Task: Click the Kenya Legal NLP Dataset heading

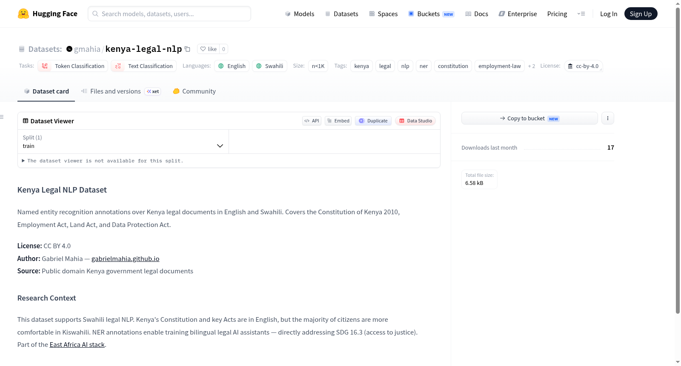Action: (62, 190)
